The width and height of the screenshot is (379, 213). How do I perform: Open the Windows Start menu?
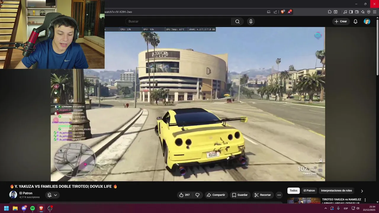click(6, 208)
